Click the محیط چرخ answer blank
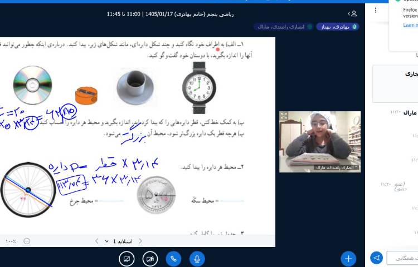The height and width of the screenshot is (267, 418). (x=111, y=201)
